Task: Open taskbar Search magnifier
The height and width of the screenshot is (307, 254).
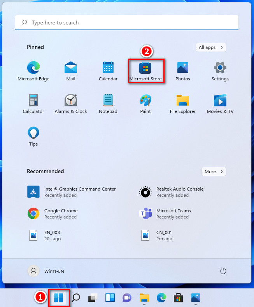Action: pos(76,298)
